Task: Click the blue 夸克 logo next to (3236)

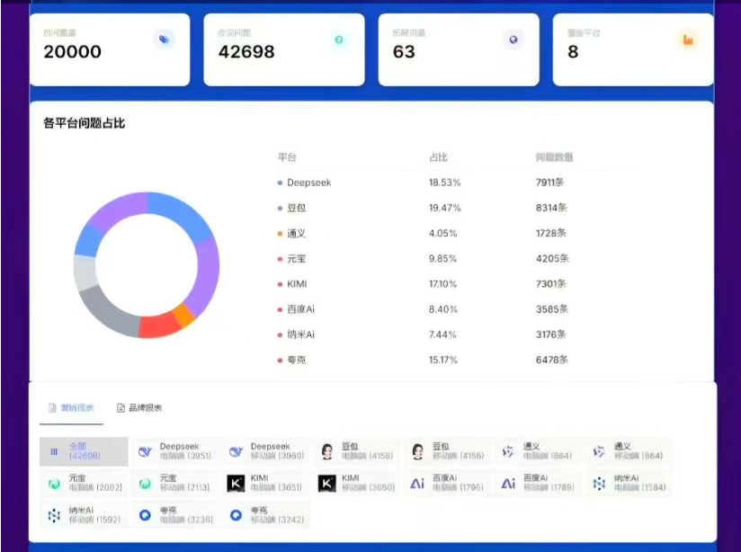Action: (145, 515)
